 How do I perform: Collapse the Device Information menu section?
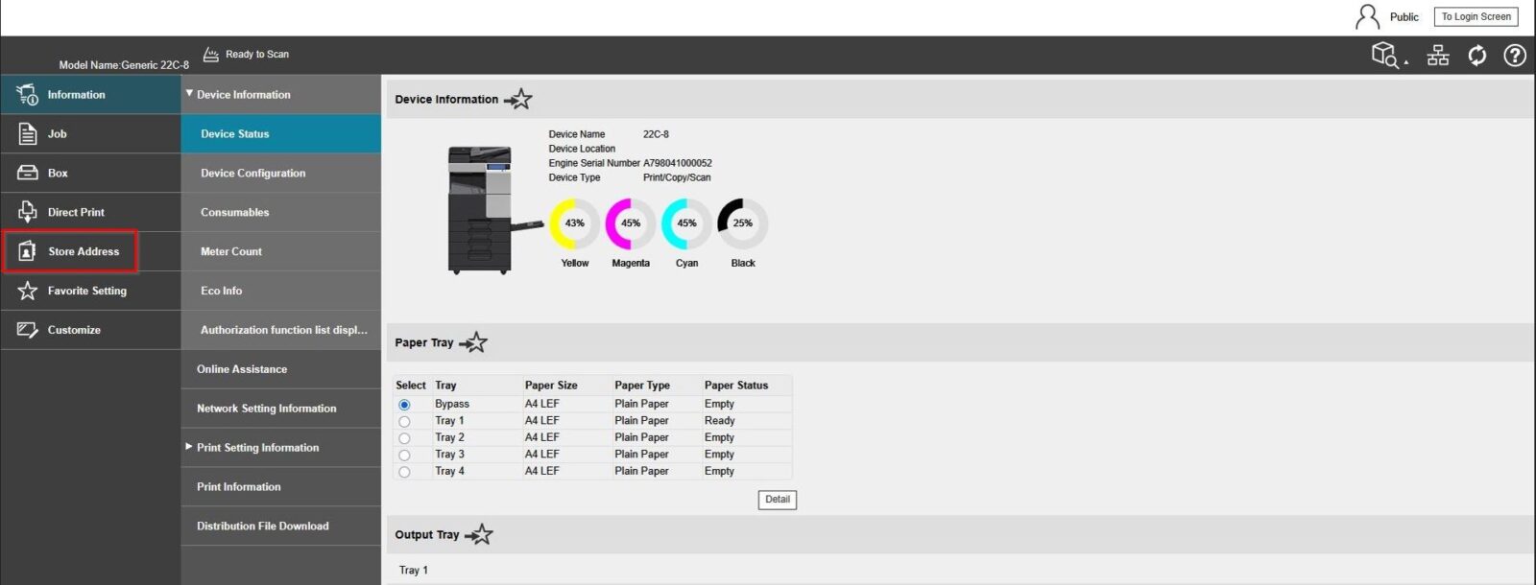coord(189,94)
